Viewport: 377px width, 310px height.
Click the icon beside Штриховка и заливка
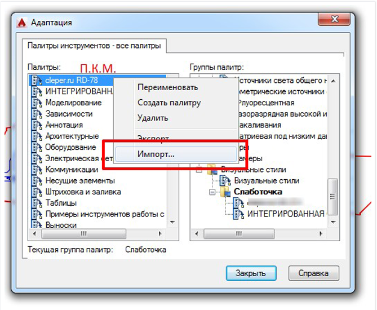[x=38, y=192]
